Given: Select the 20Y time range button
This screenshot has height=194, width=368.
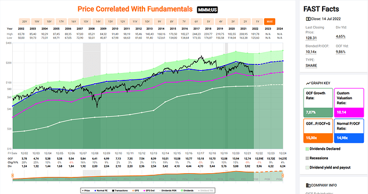Looking at the screenshot, I should 25,21.
